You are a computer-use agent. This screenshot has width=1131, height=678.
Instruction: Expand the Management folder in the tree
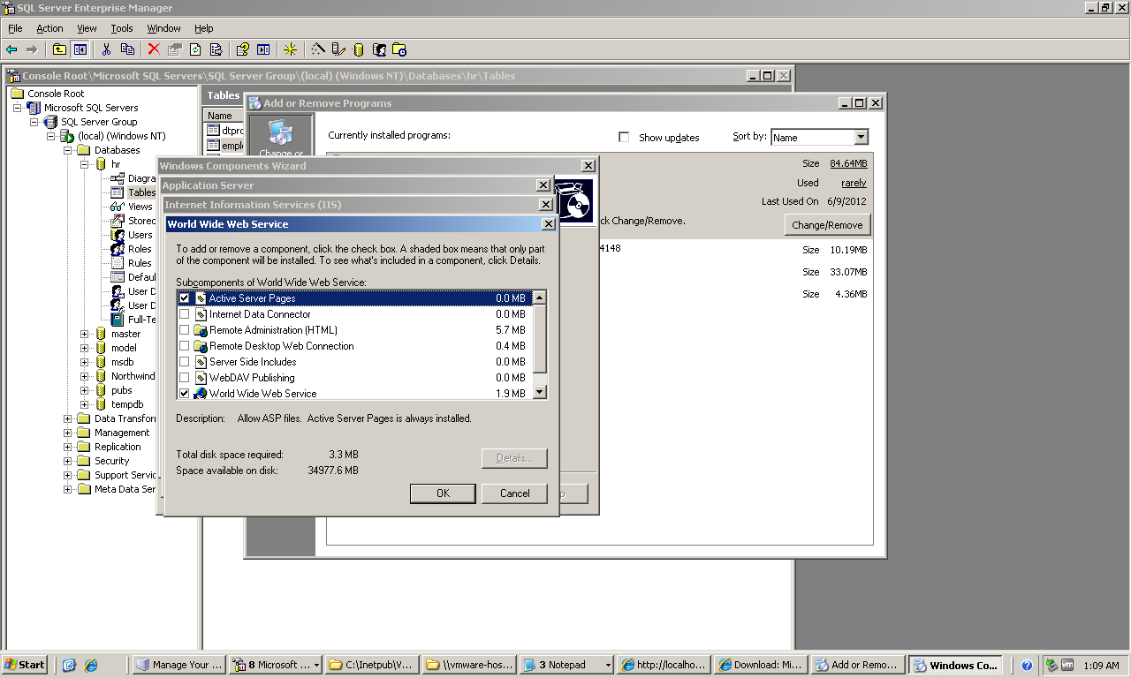point(68,433)
